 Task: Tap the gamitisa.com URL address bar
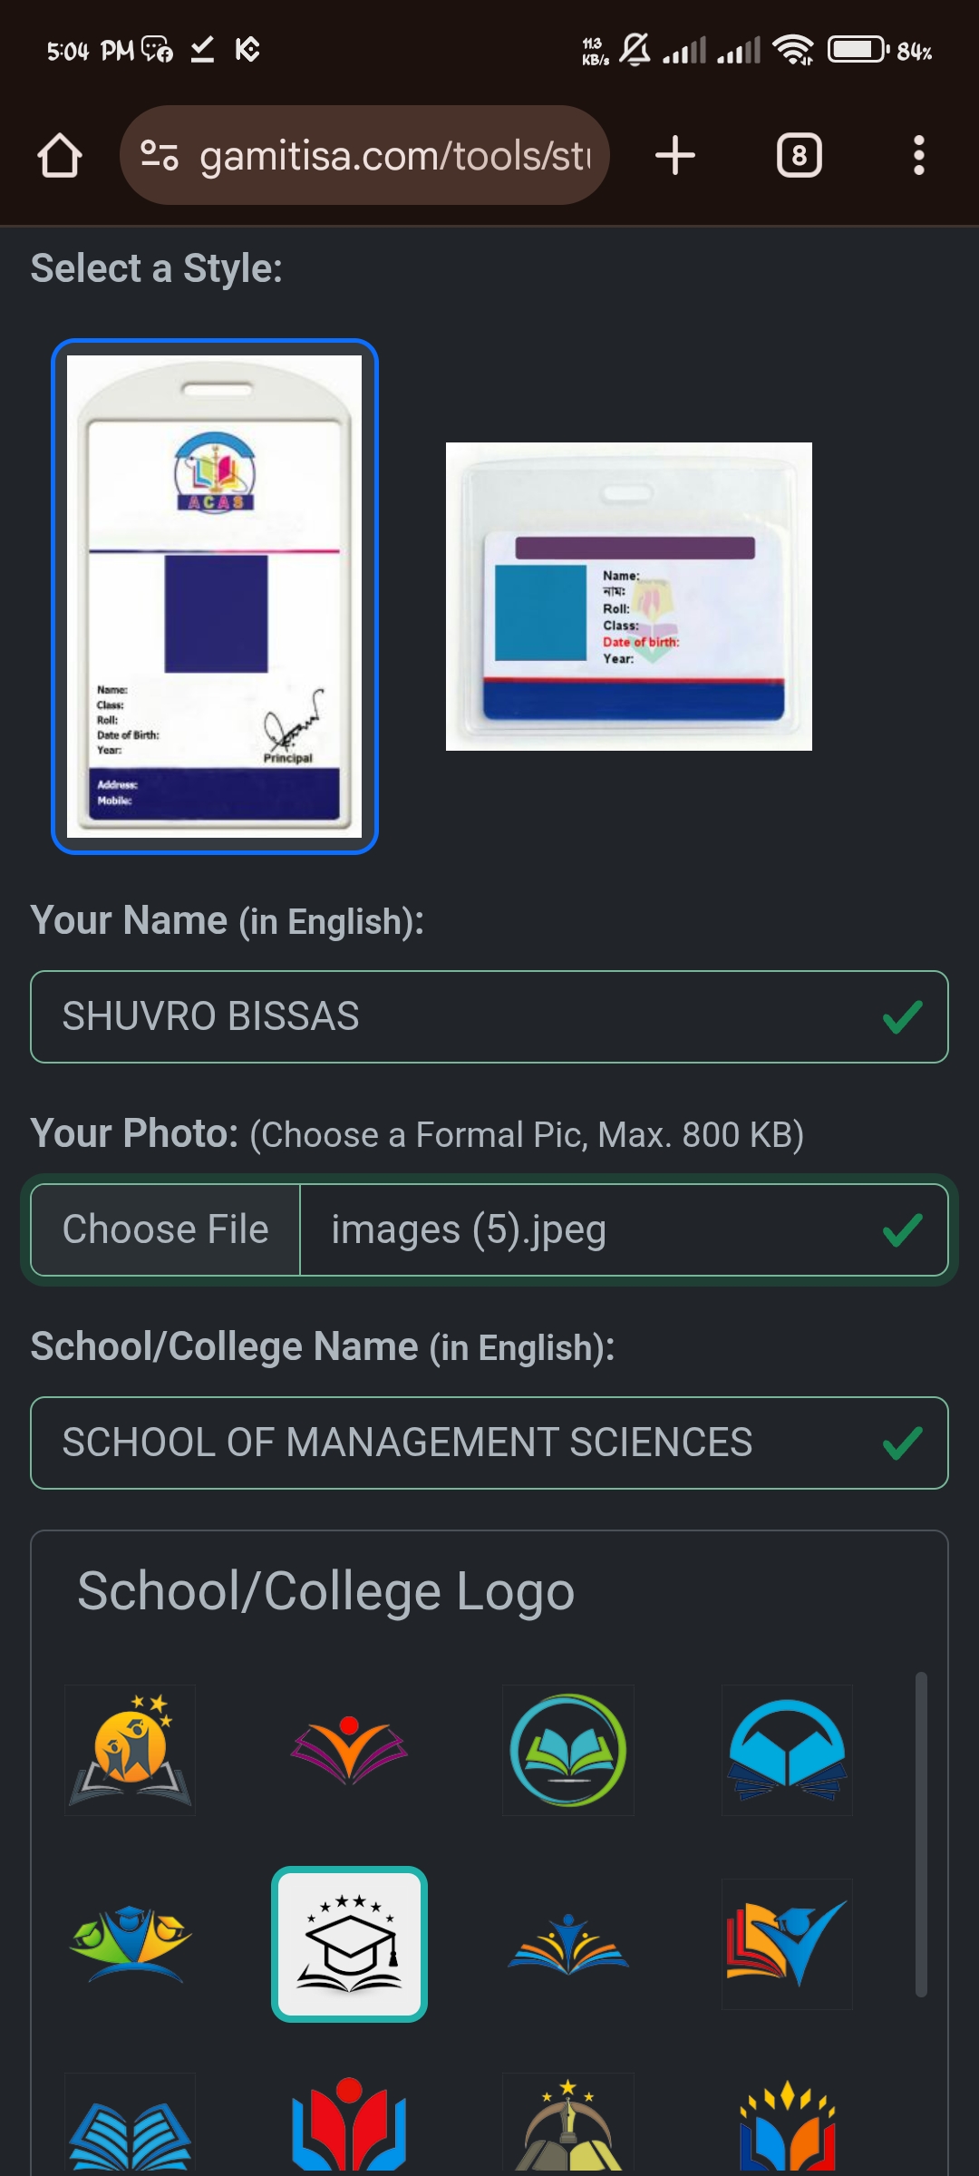[395, 155]
